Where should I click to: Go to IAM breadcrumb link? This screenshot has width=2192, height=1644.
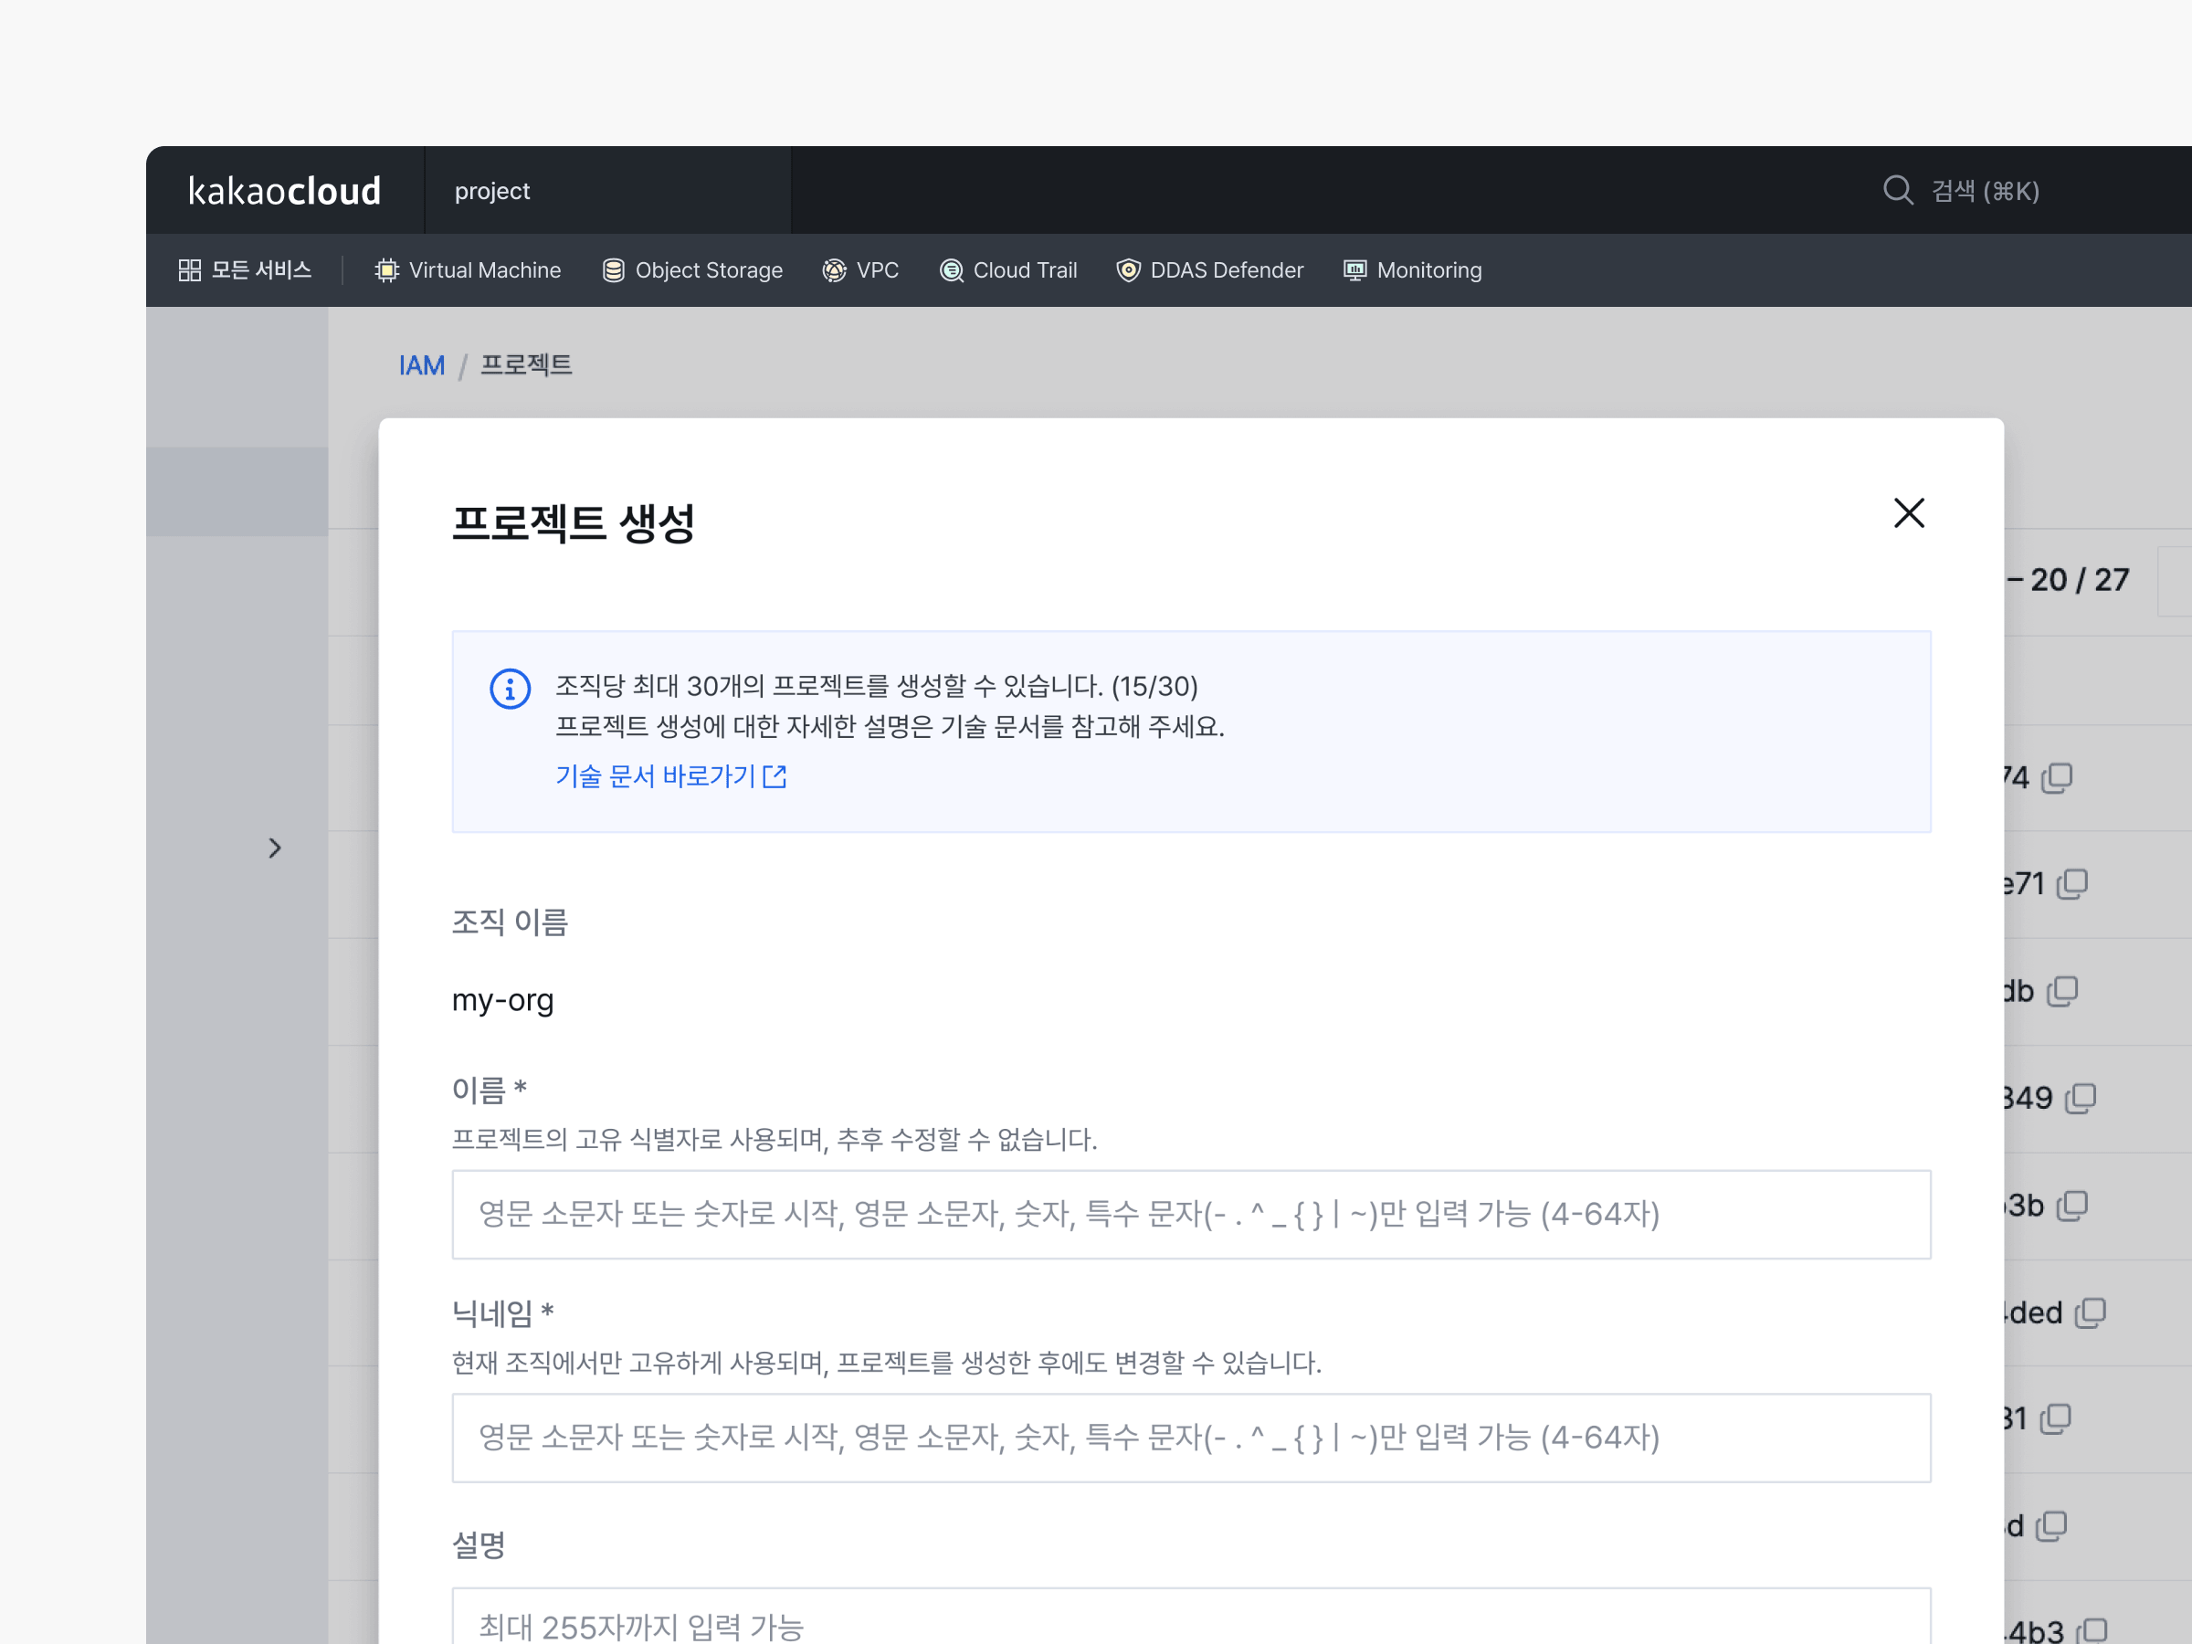pos(421,365)
